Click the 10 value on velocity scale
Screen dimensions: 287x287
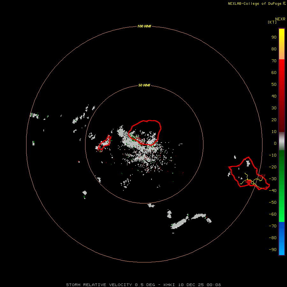coord(274,132)
